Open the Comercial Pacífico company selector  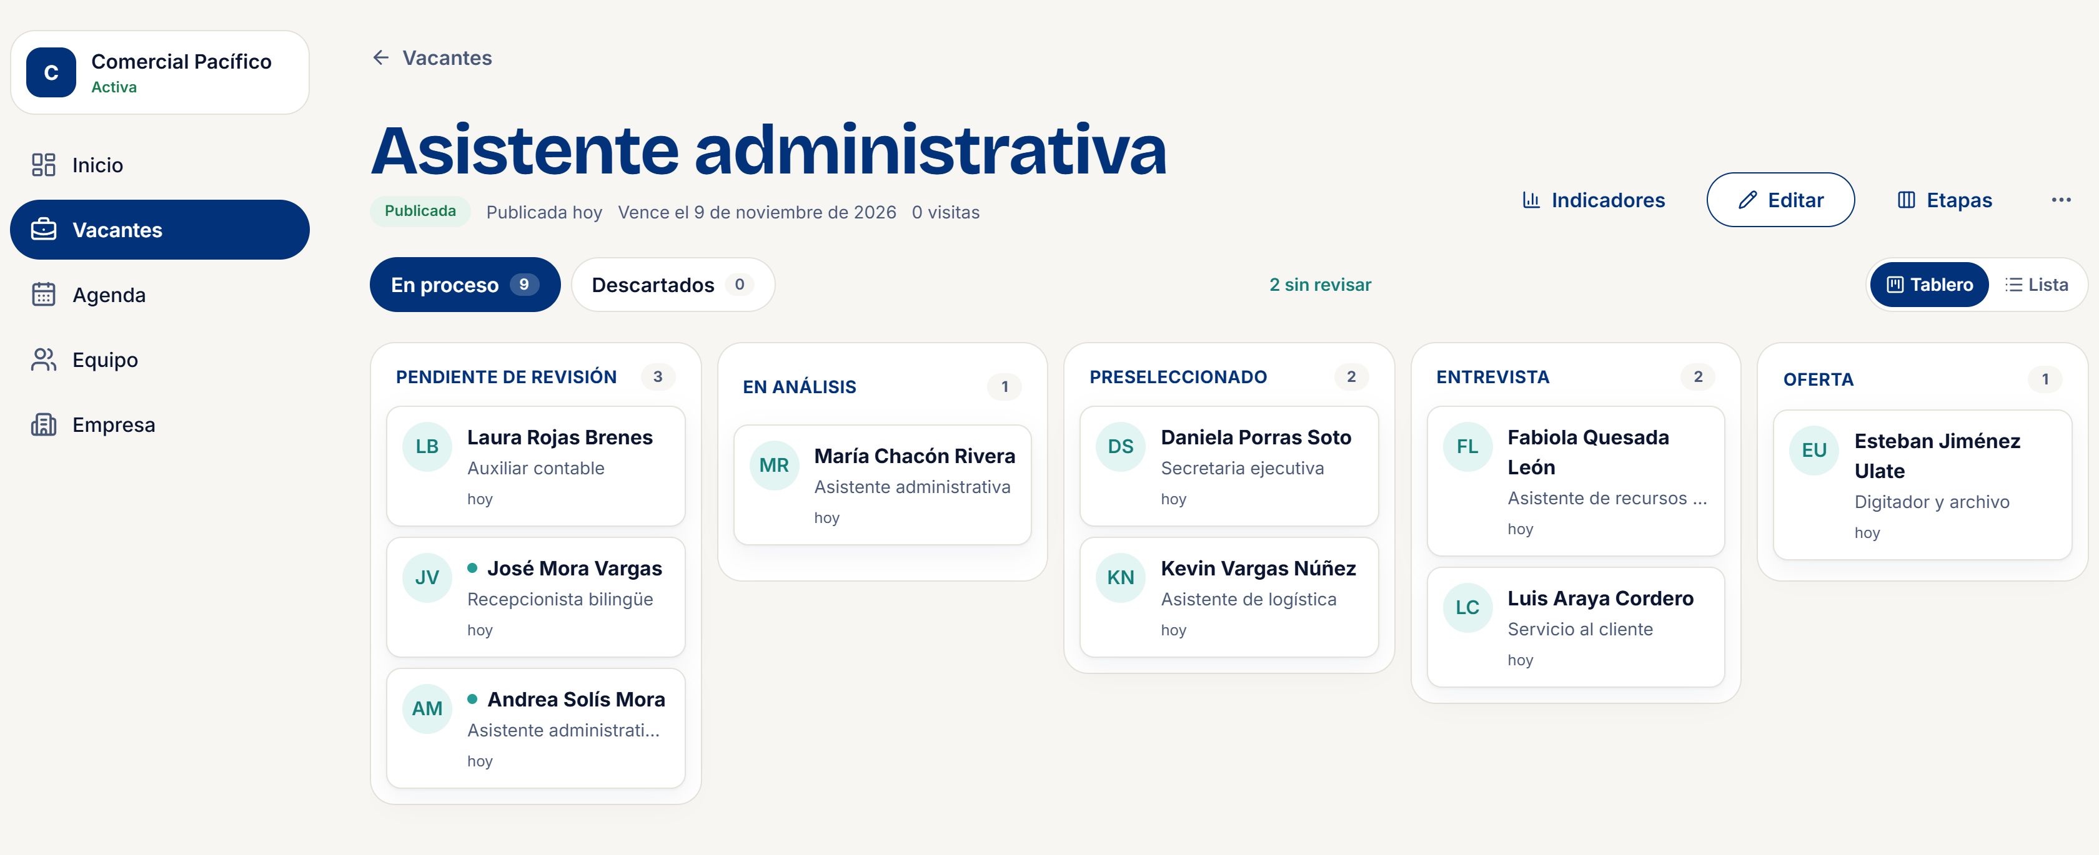(160, 72)
